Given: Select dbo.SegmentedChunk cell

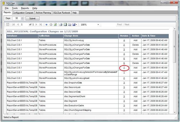Looking at the screenshot, I should coord(91,96).
